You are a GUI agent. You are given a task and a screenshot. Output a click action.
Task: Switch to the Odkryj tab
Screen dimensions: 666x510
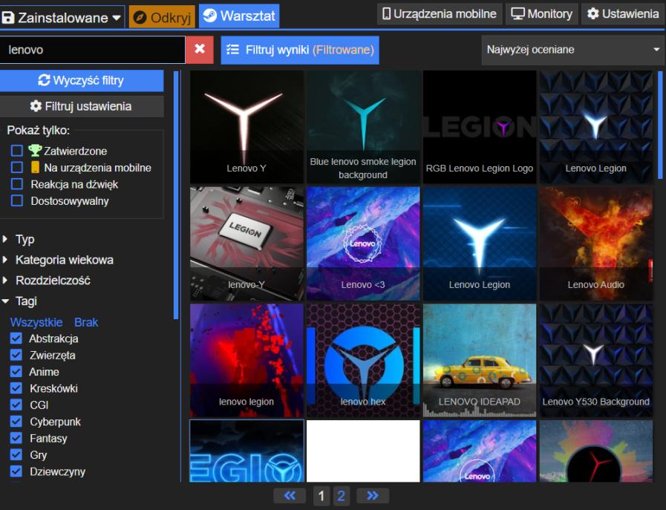tap(162, 16)
